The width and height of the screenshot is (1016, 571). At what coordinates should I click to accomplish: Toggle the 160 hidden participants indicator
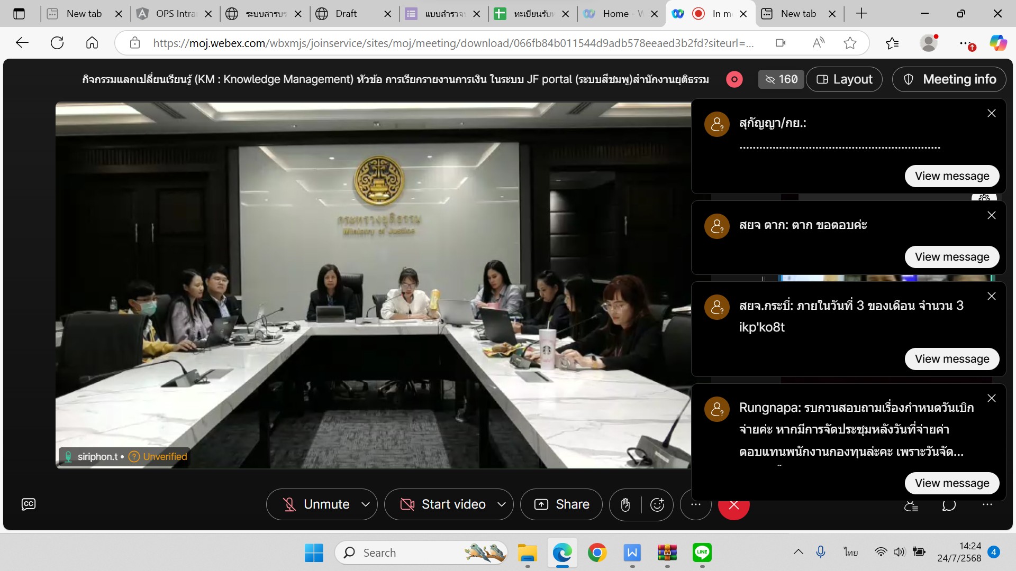click(781, 79)
